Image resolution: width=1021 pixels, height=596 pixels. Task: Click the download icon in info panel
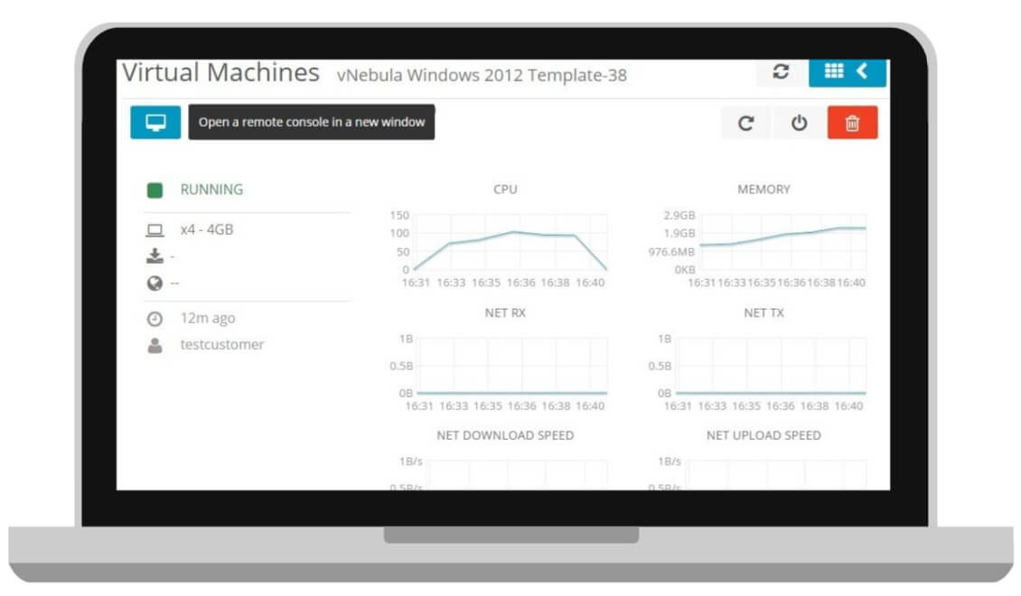point(155,256)
